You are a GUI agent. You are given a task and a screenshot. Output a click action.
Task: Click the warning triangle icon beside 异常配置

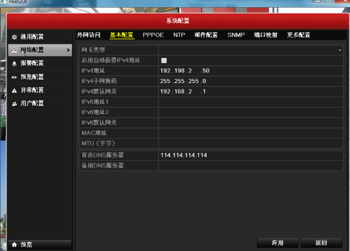(14, 91)
